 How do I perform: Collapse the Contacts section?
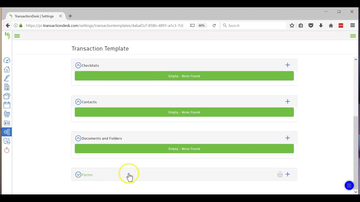point(78,102)
